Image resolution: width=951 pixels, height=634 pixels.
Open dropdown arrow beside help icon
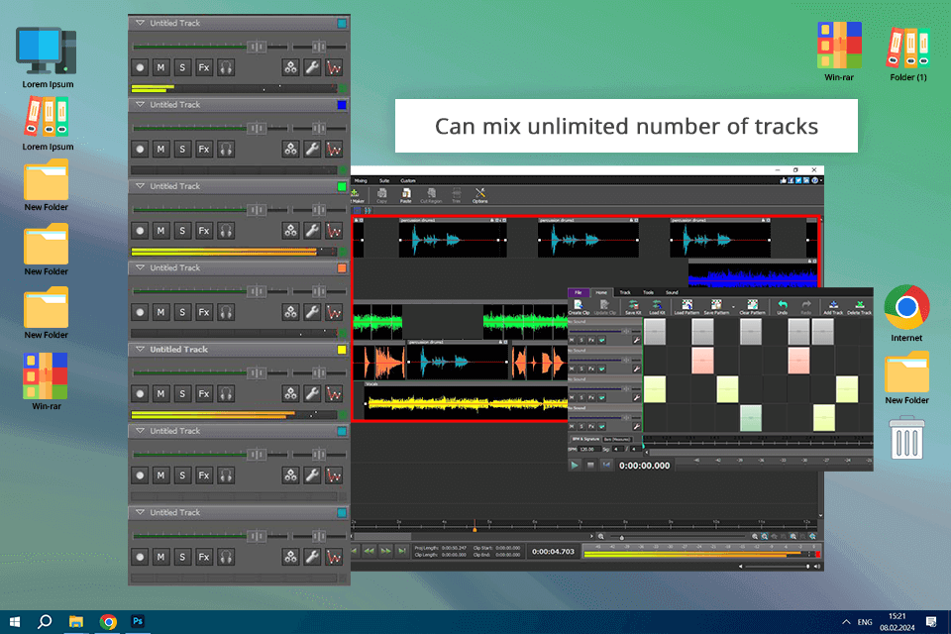coord(821,180)
